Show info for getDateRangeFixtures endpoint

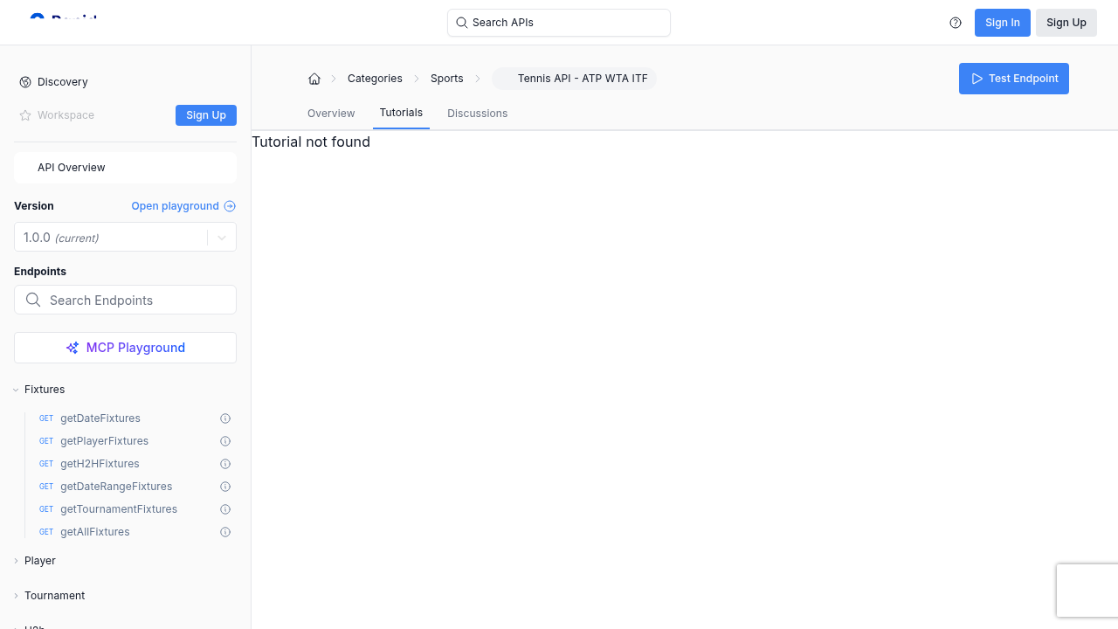[225, 487]
